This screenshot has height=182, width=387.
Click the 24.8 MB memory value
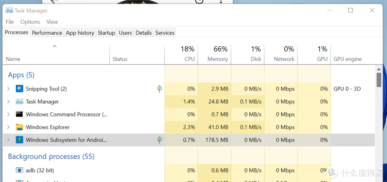(219, 102)
